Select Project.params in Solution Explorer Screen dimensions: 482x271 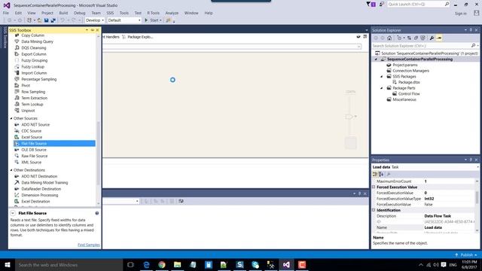coord(405,65)
